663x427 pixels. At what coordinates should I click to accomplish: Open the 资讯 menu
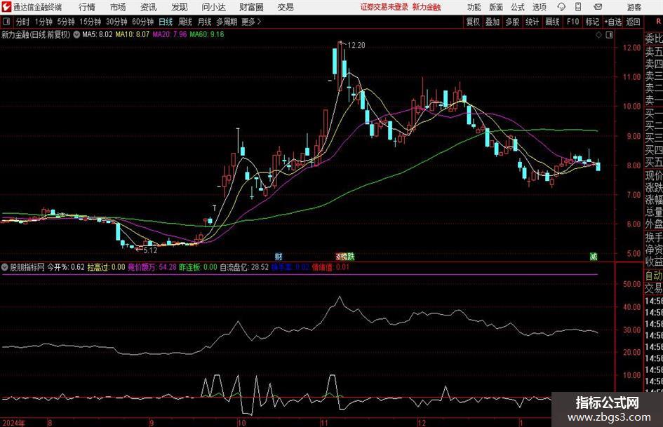coord(149,7)
